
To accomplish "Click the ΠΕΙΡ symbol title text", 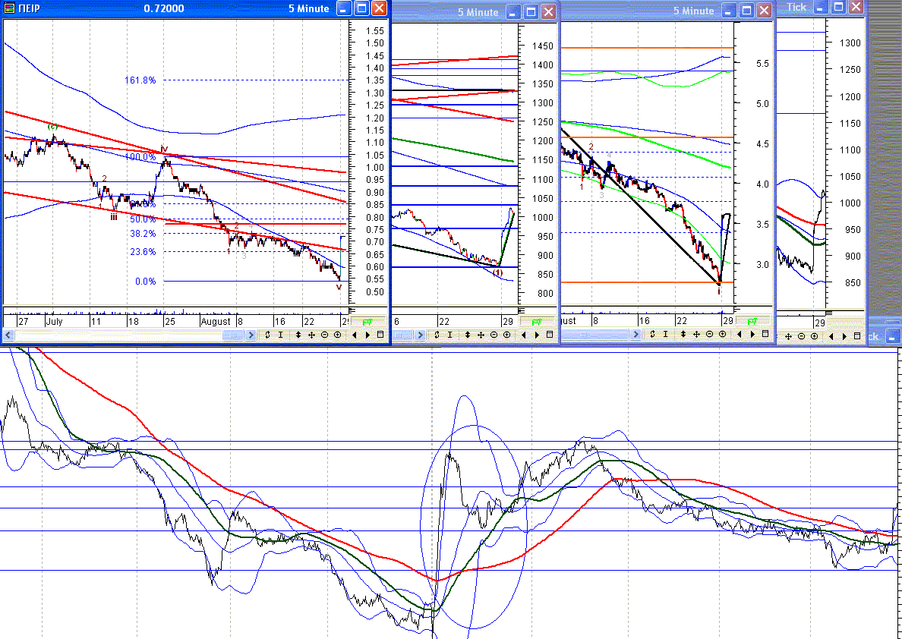I will 29,8.
